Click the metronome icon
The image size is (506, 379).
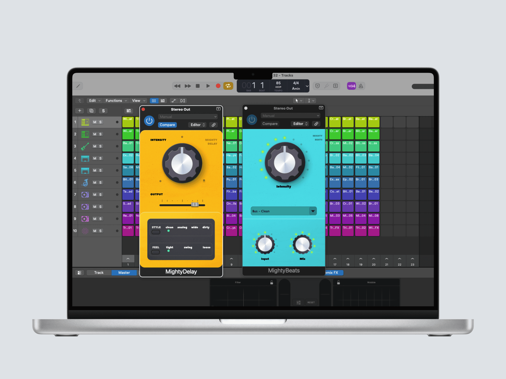361,86
